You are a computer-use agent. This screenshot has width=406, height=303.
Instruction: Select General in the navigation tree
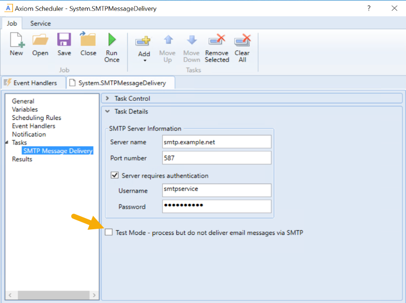point(23,101)
